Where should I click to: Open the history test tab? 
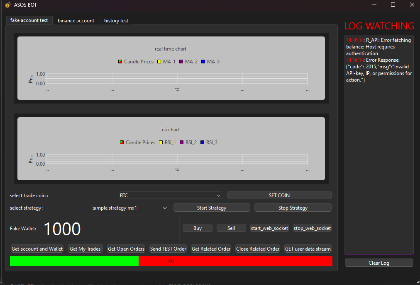[116, 21]
